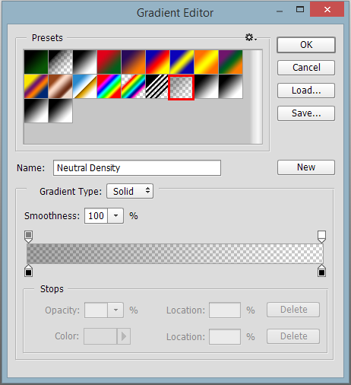Select the right opacity stop above gradient bar

[x=321, y=237]
